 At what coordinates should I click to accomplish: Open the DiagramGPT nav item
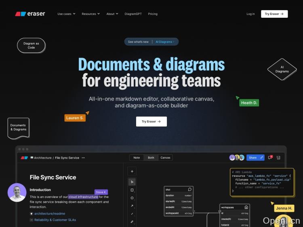click(x=133, y=14)
